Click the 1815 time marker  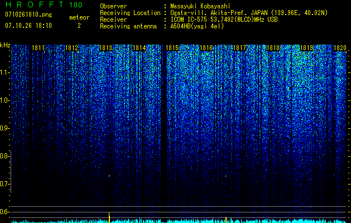pos(172,48)
